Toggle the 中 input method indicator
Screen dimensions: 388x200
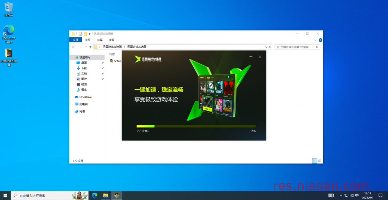[357, 195]
